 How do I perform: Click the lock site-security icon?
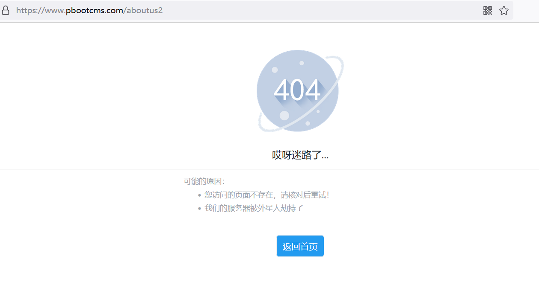(6, 11)
